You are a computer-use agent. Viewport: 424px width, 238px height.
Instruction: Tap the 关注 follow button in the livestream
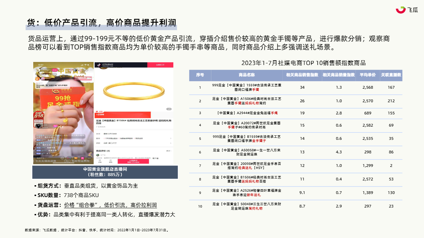pos(55,70)
